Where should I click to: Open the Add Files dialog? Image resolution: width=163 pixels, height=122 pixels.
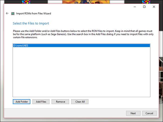coord(41,102)
